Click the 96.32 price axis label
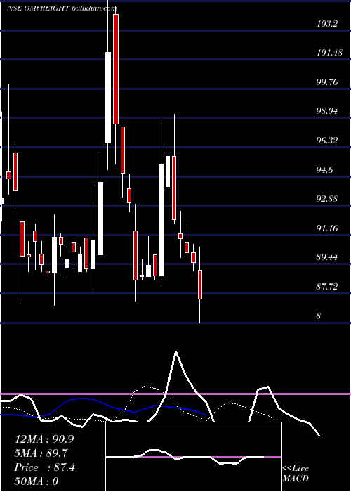 coord(327,141)
